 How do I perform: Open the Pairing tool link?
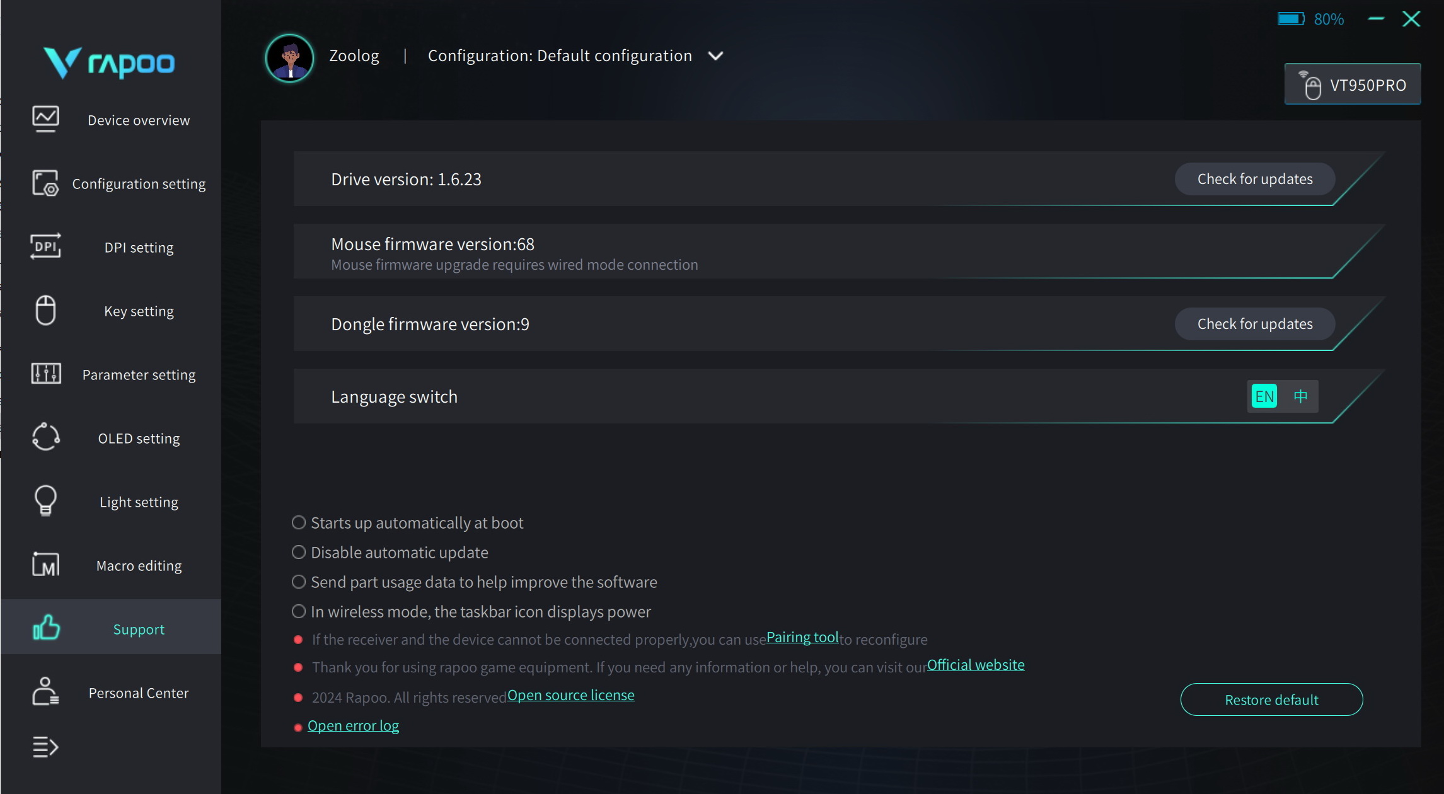802,637
